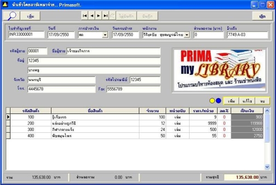
Task: Go to previous record arrow
Action: 92,16
